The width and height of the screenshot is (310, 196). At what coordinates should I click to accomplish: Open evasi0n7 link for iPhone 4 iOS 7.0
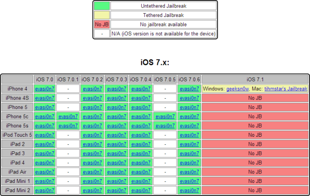(x=45, y=89)
